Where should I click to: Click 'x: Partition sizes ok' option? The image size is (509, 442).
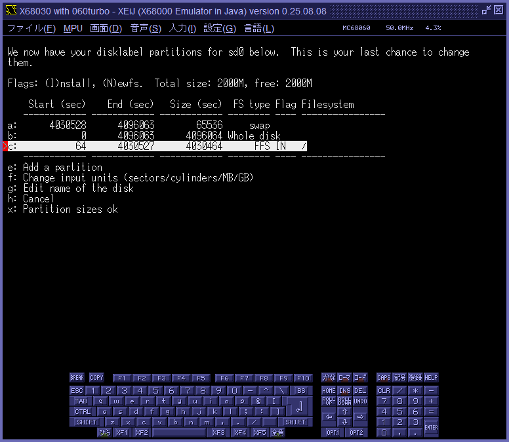pyautogui.click(x=63, y=210)
